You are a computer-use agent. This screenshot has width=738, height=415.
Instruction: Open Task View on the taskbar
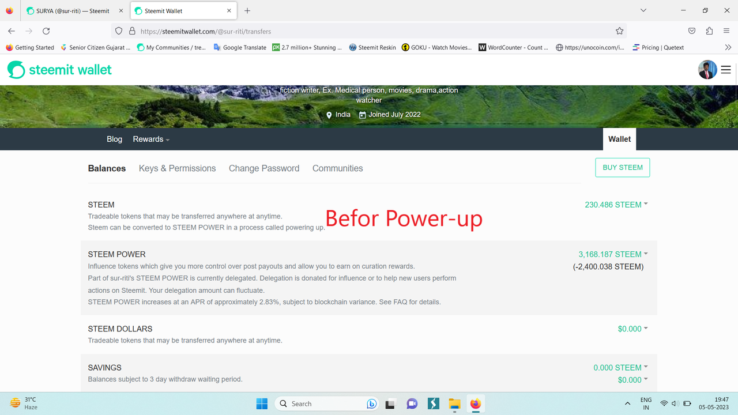point(390,403)
